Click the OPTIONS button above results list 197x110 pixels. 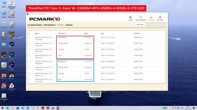pyautogui.click(x=140, y=24)
